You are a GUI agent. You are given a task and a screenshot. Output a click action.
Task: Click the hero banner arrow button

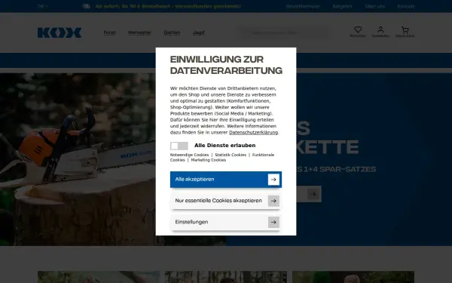pyautogui.click(x=314, y=194)
